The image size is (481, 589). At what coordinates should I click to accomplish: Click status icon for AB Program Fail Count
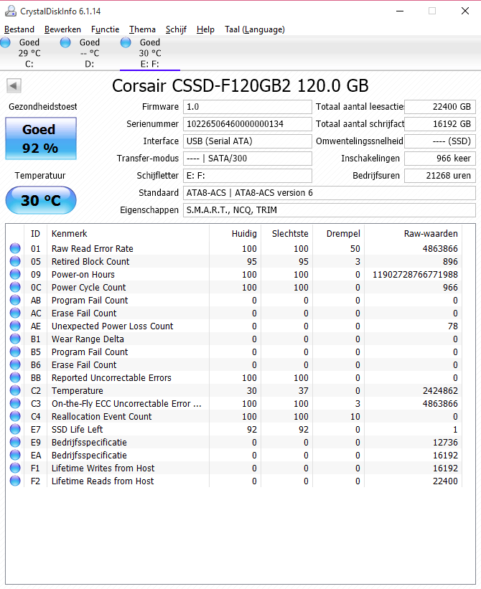coord(15,300)
